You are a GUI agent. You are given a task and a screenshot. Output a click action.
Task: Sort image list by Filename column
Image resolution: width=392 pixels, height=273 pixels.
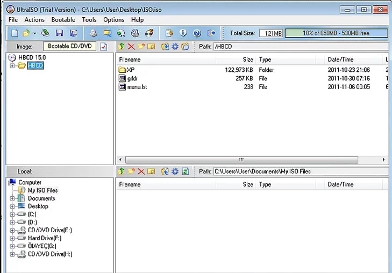[166, 60]
